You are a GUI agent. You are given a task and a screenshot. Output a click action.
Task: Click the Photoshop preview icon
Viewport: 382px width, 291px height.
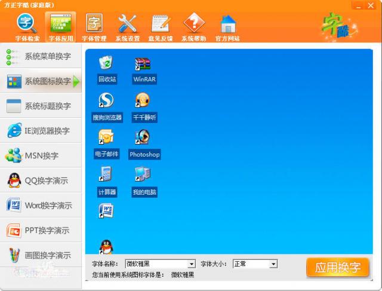tap(142, 137)
